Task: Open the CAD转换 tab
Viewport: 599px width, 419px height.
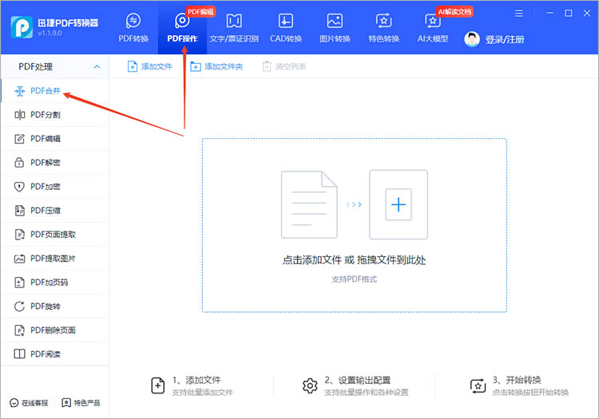Action: coord(286,28)
